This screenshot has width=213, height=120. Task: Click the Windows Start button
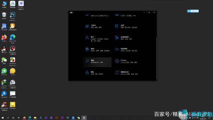pyautogui.click(x=3, y=118)
